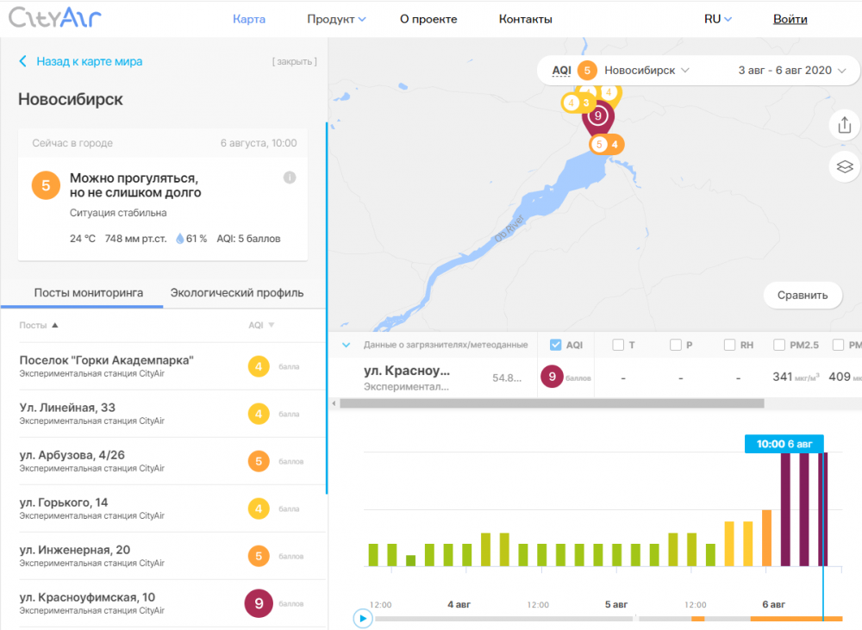Image resolution: width=862 pixels, height=630 pixels.
Task: Enable the T temperature checkbox
Action: click(x=618, y=345)
